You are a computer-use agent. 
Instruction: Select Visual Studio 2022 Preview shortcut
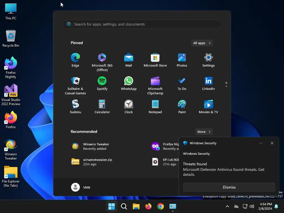point(11,95)
